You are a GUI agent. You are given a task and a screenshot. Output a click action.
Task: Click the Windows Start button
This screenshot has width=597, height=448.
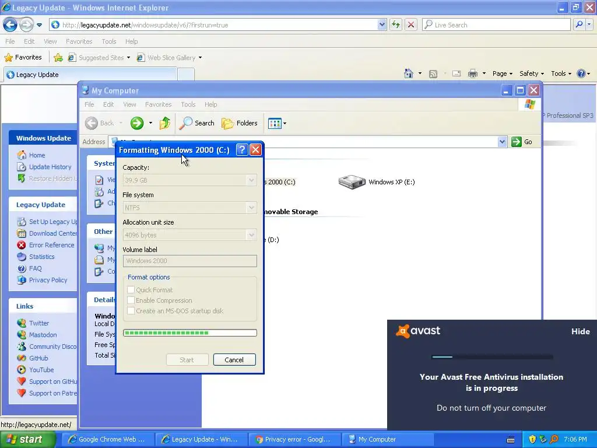click(28, 439)
